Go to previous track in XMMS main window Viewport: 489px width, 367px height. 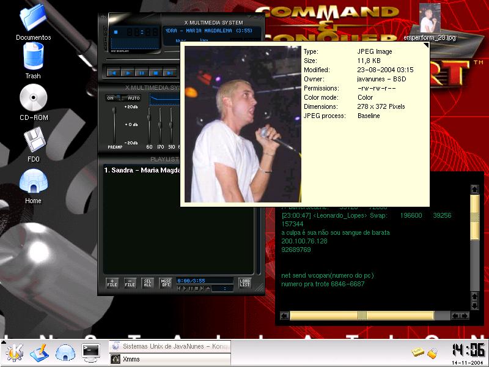click(114, 73)
